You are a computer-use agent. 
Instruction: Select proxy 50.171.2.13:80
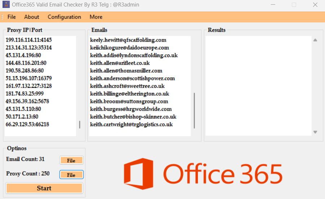click(x=22, y=117)
